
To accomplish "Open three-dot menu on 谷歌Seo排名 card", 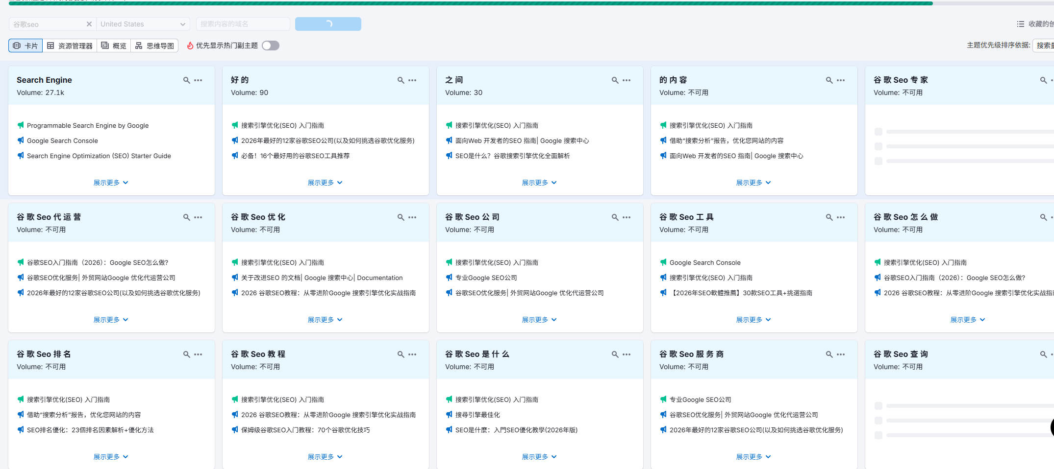I will (x=198, y=354).
